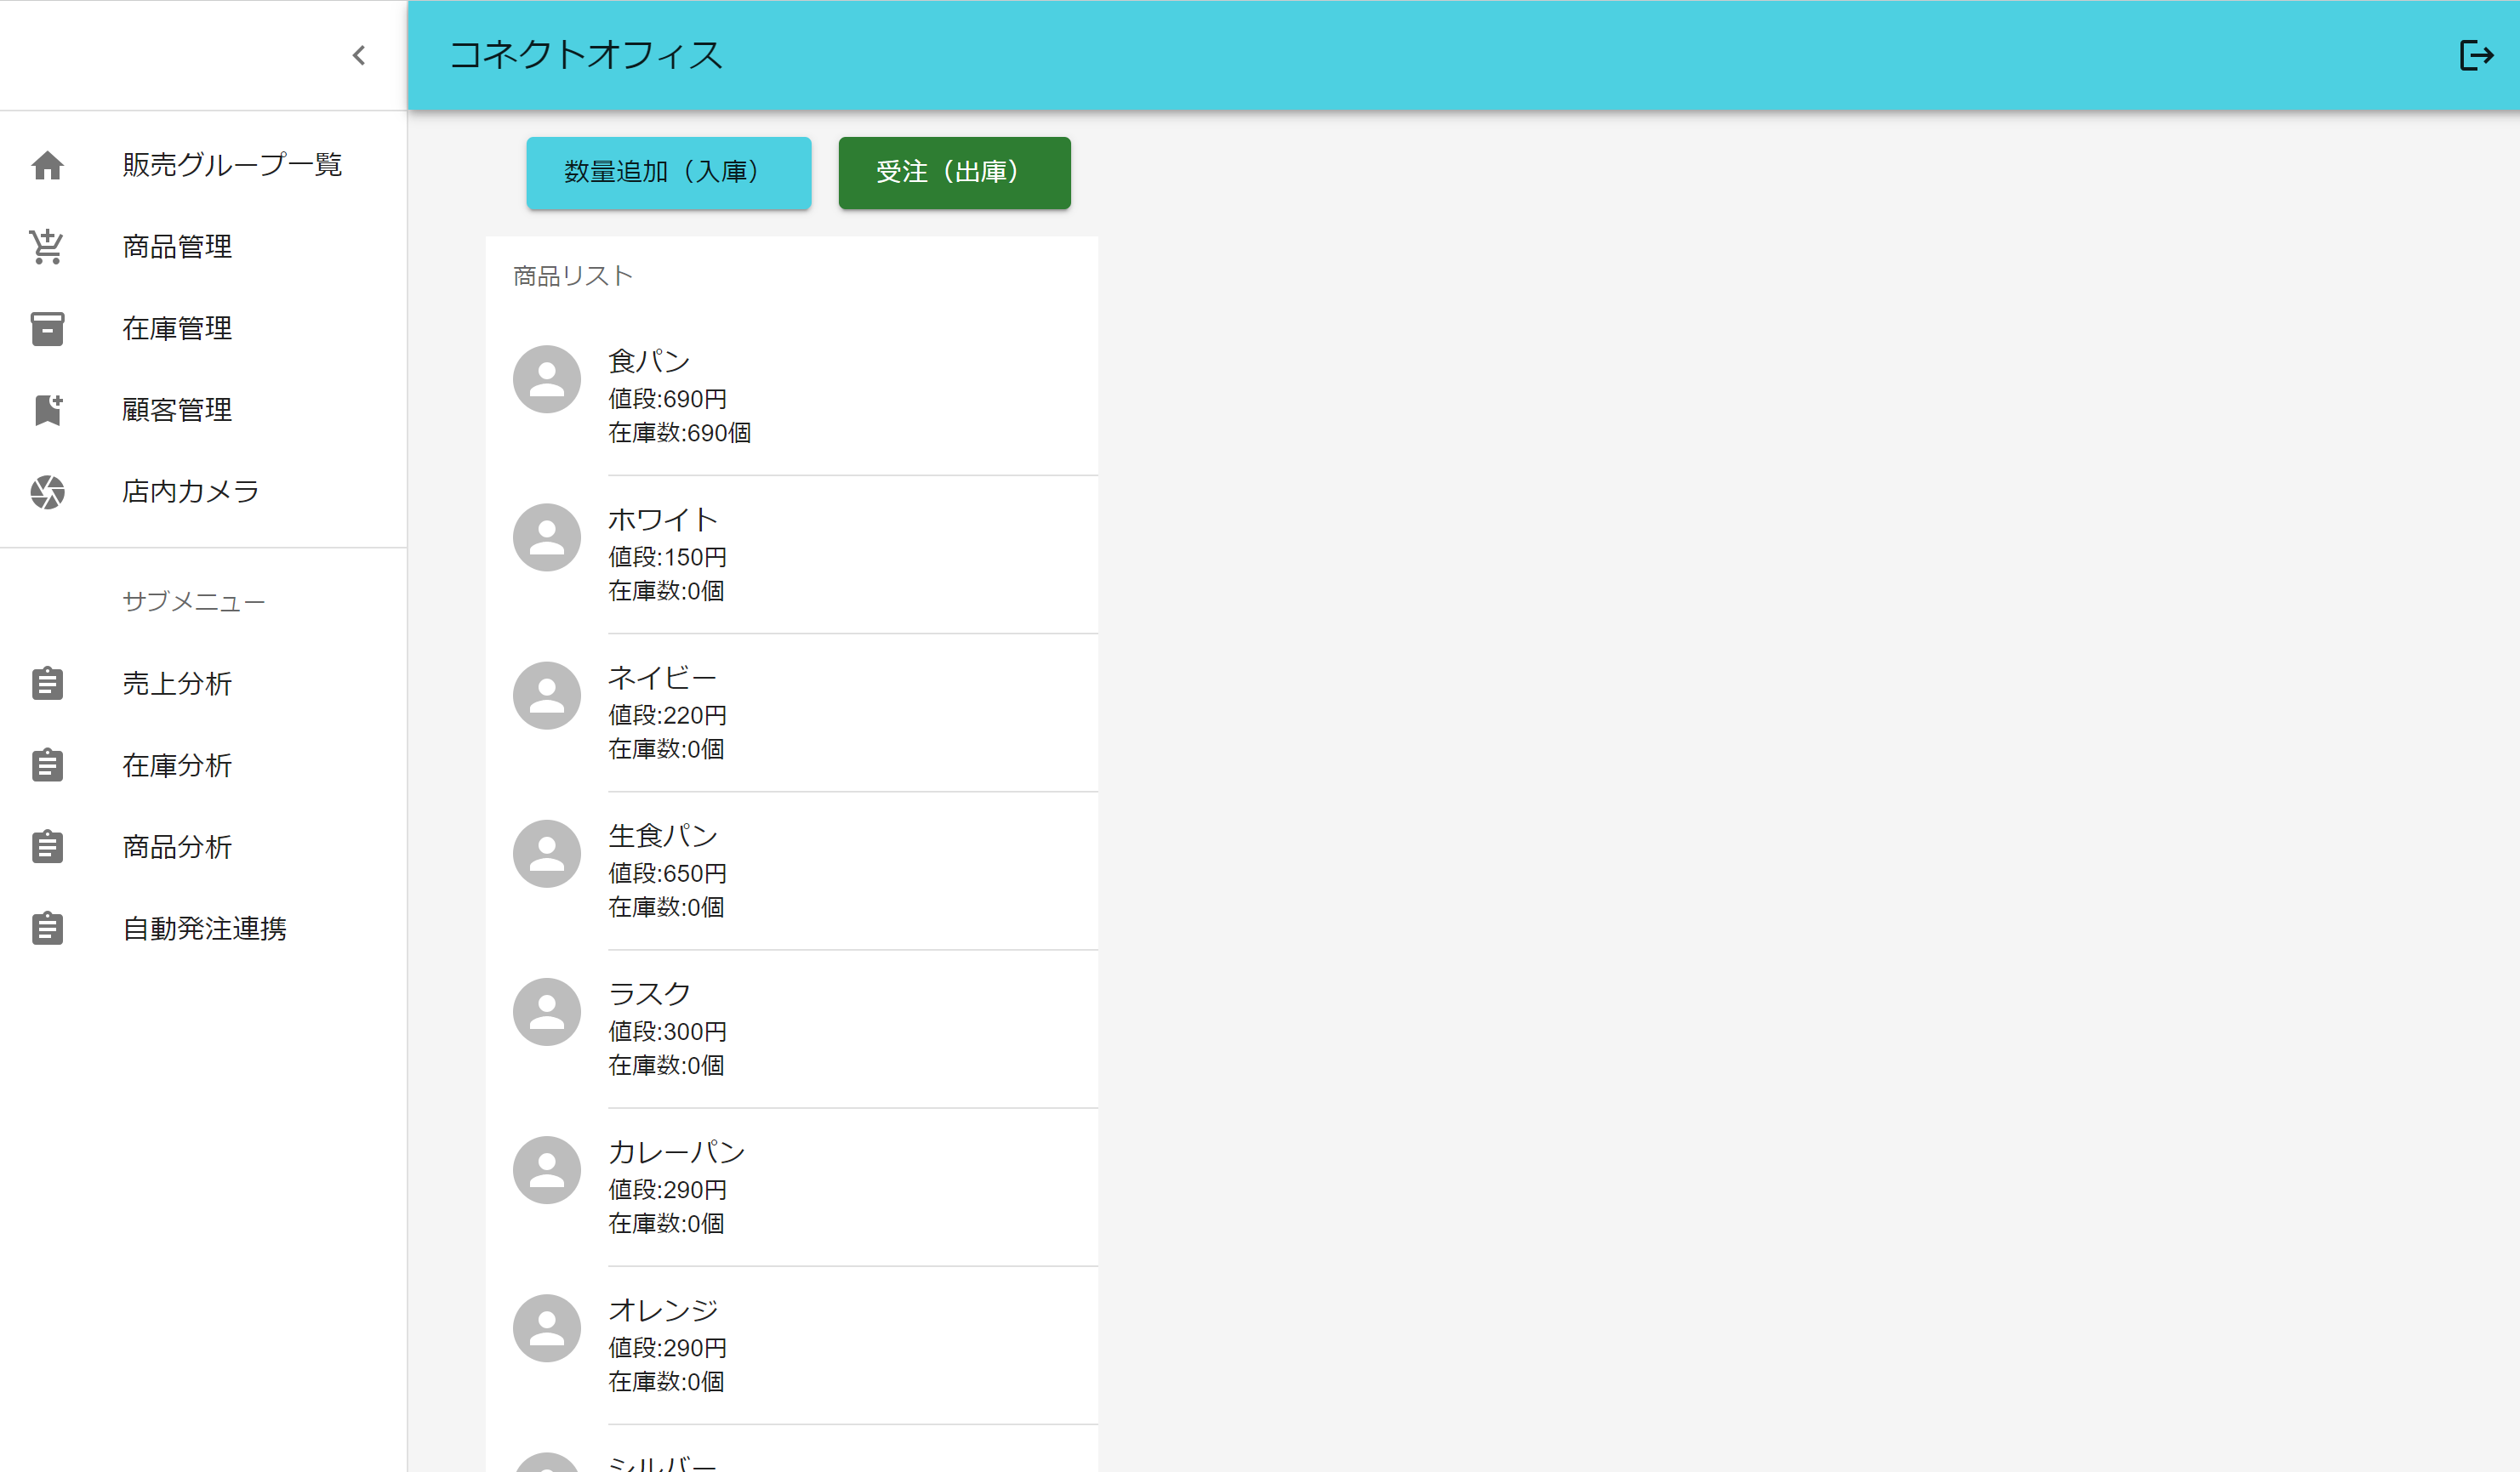Image resolution: width=2520 pixels, height=1472 pixels.
Task: Click the home icon beside 販売グループ一覧
Action: (47, 165)
